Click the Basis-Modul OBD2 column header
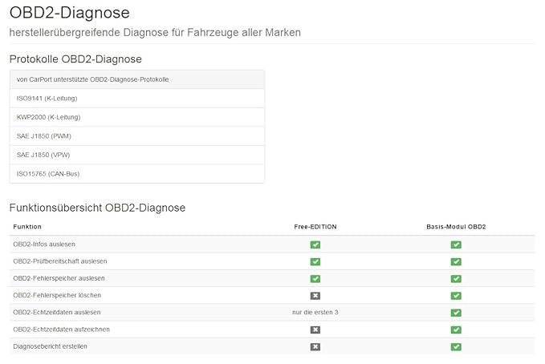The image size is (545, 364). tap(456, 227)
